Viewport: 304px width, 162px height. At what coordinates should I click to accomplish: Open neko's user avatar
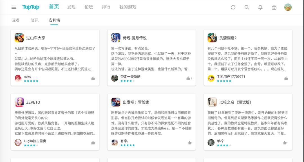click(18, 78)
